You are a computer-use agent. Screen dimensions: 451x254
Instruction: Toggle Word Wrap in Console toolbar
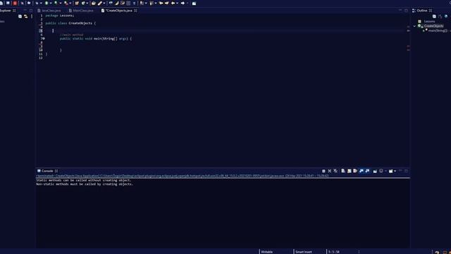coord(355,171)
